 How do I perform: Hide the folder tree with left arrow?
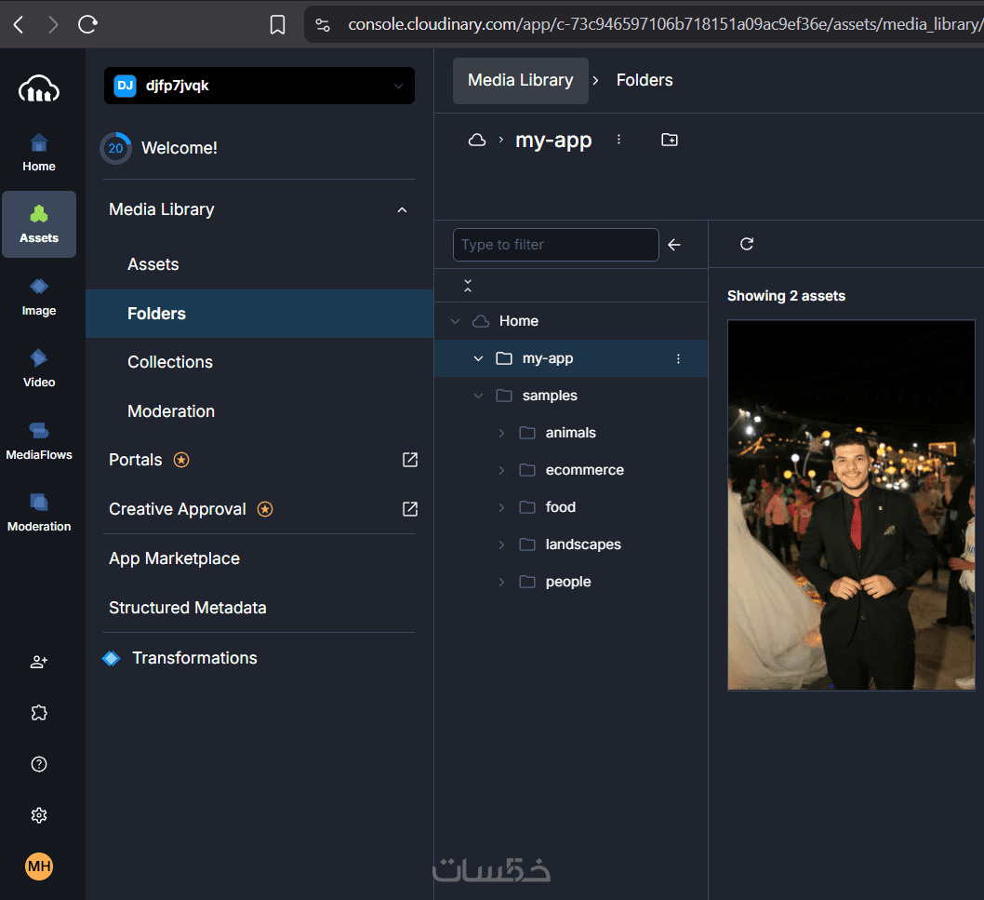[674, 245]
